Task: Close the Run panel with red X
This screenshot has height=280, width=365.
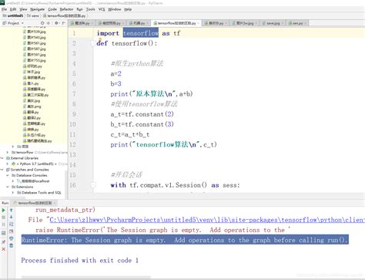Action: point(4,249)
